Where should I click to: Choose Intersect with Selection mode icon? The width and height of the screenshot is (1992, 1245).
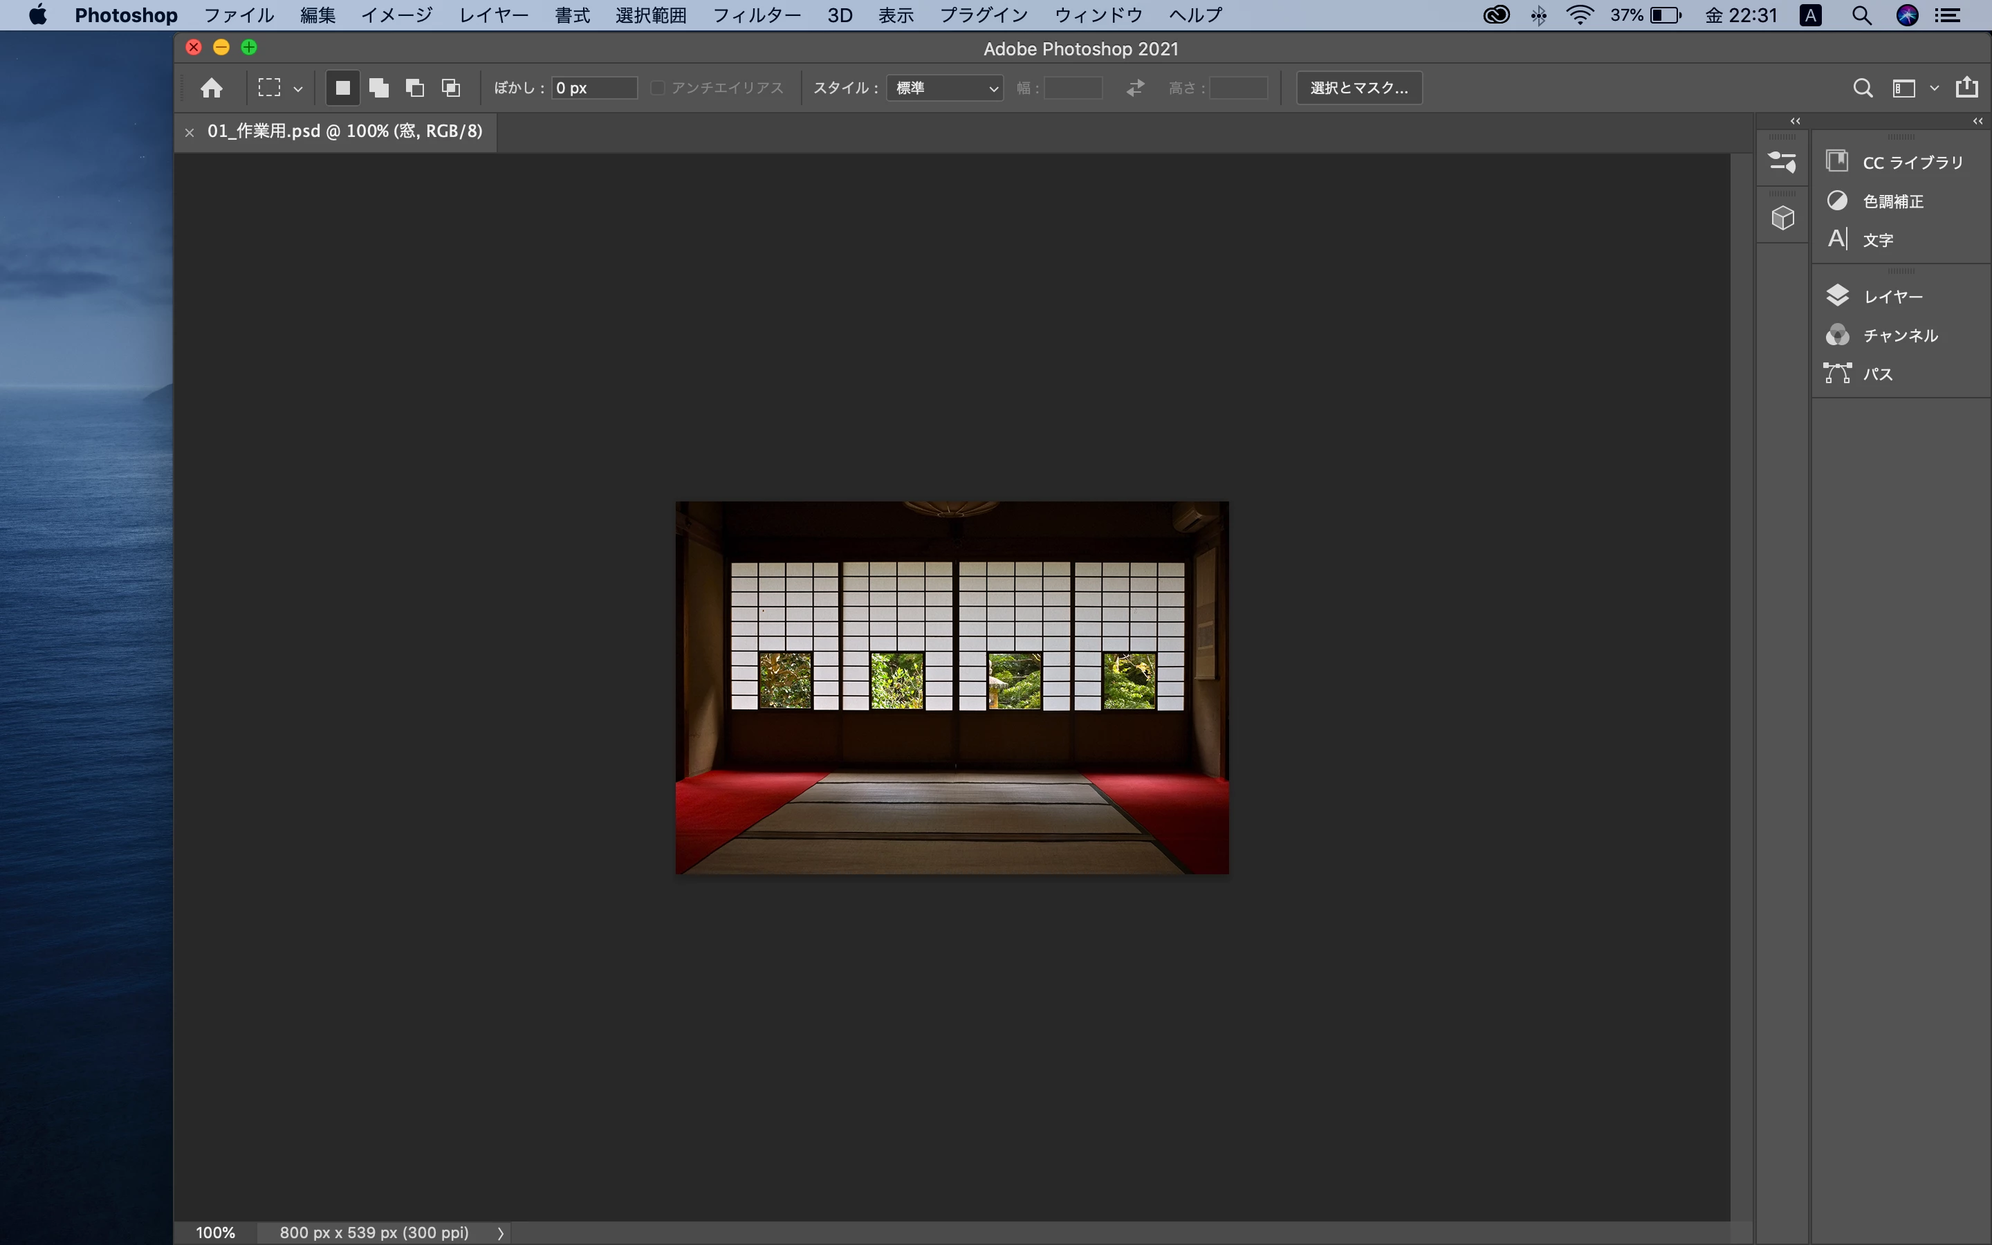tap(451, 88)
